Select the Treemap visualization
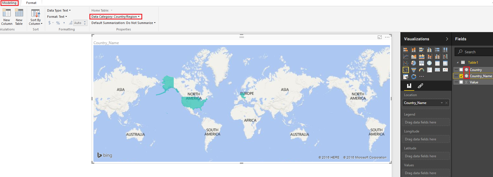 pos(421,63)
